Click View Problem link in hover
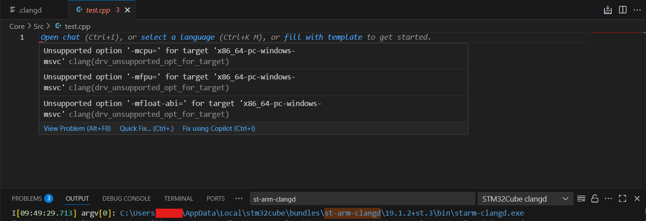This screenshot has height=221, width=646. tap(77, 129)
